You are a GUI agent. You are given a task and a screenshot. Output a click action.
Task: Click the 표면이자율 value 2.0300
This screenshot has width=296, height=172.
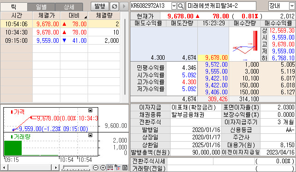click(286, 107)
